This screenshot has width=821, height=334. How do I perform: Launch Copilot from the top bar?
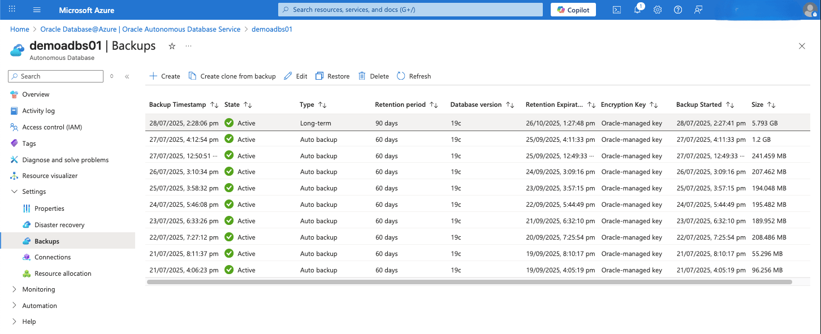tap(573, 10)
